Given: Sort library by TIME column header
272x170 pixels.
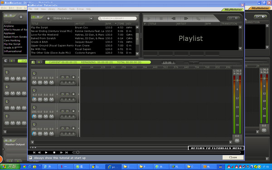Looking at the screenshot, I should pyautogui.click(x=121, y=24).
